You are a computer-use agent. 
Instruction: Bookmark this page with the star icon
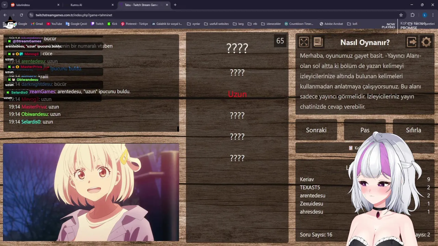tap(401, 15)
